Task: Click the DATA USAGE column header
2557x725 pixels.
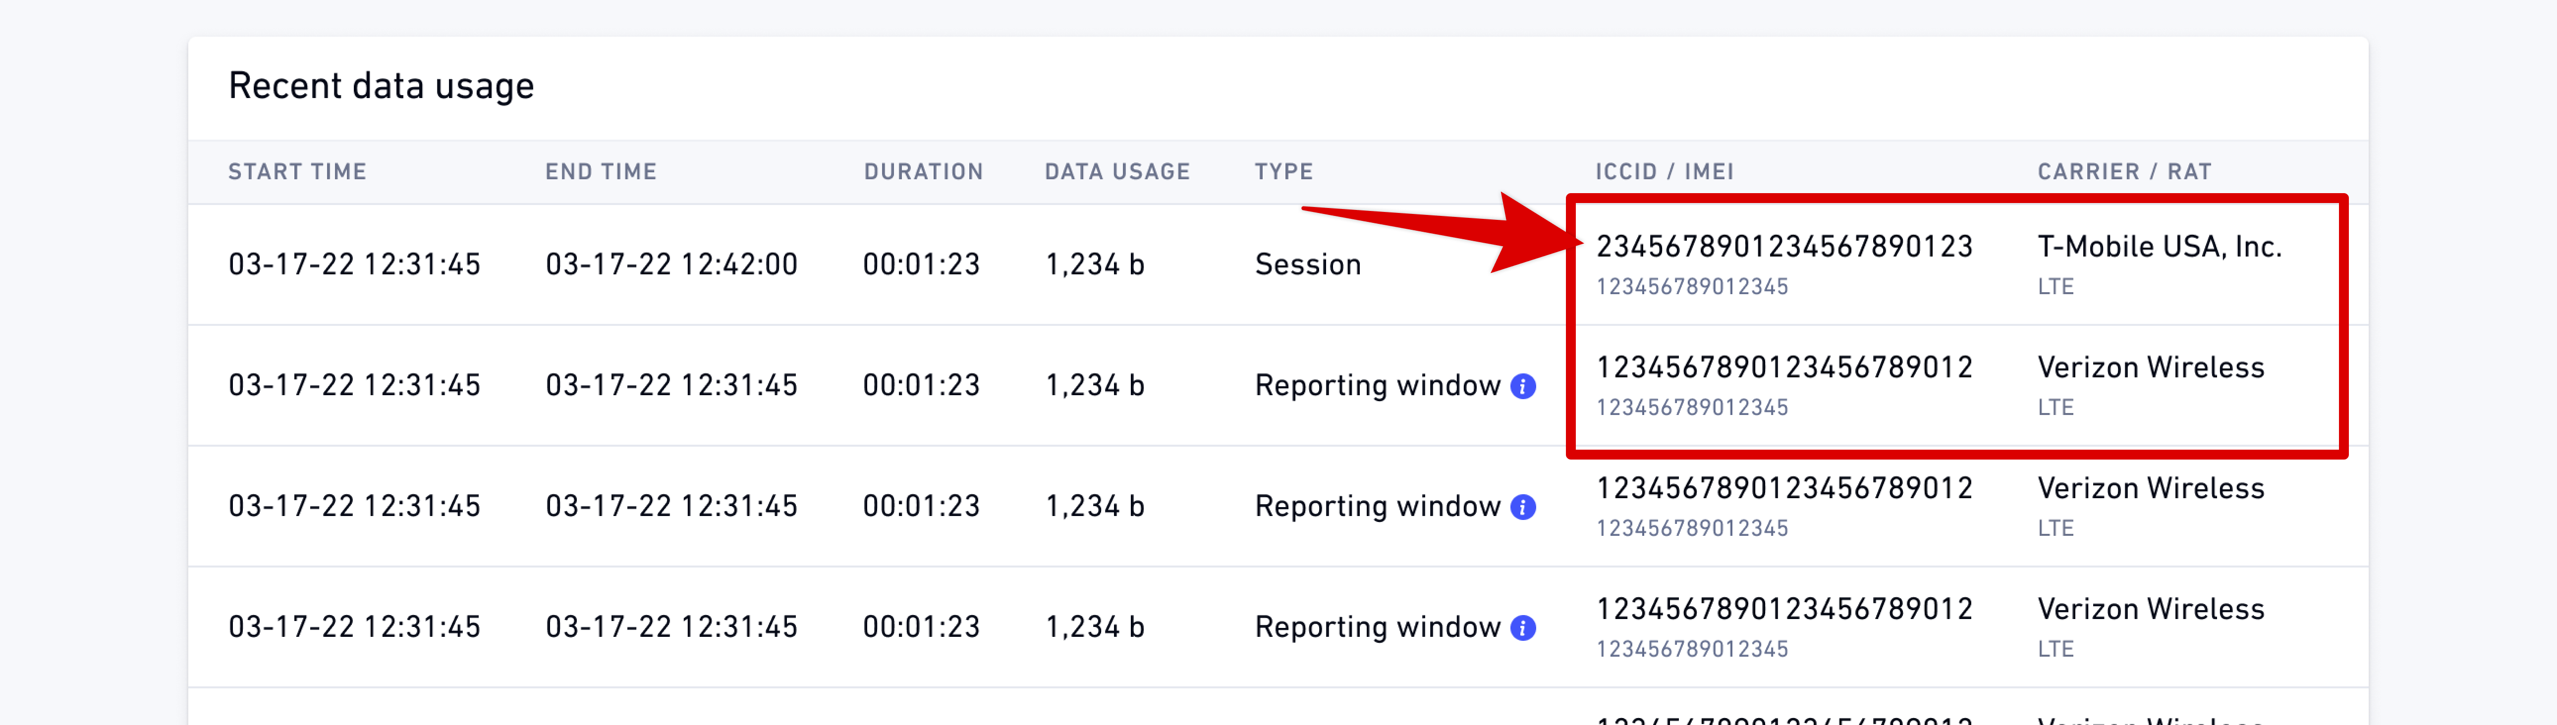Action: pyautogui.click(x=1116, y=171)
